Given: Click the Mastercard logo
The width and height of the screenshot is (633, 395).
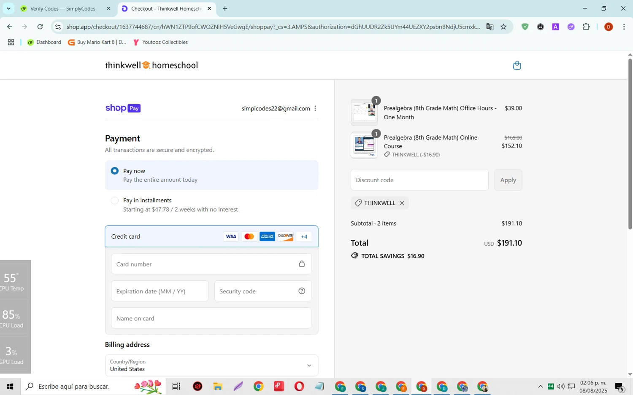Looking at the screenshot, I should [x=249, y=236].
